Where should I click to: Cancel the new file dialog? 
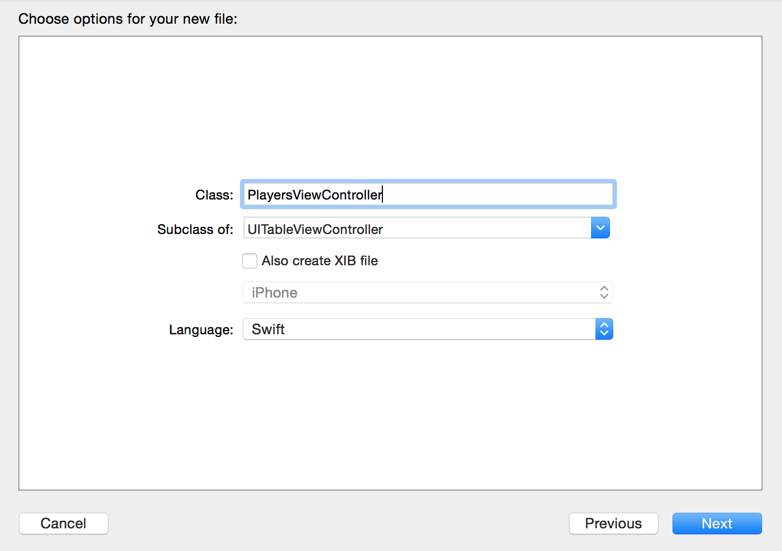(x=64, y=524)
